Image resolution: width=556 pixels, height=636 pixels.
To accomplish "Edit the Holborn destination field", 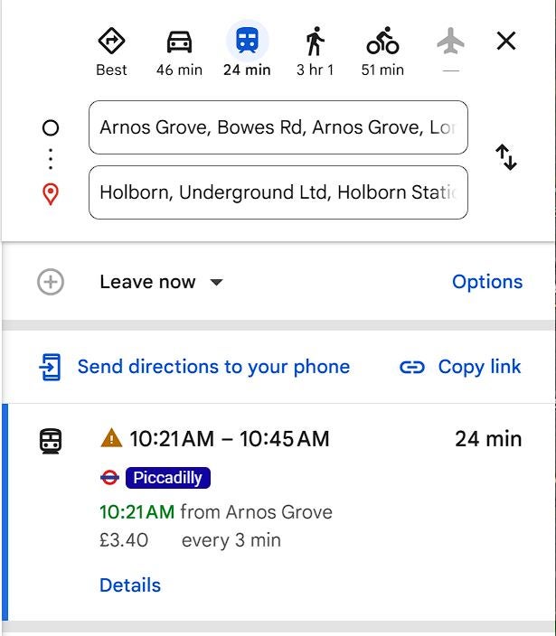I will [278, 192].
